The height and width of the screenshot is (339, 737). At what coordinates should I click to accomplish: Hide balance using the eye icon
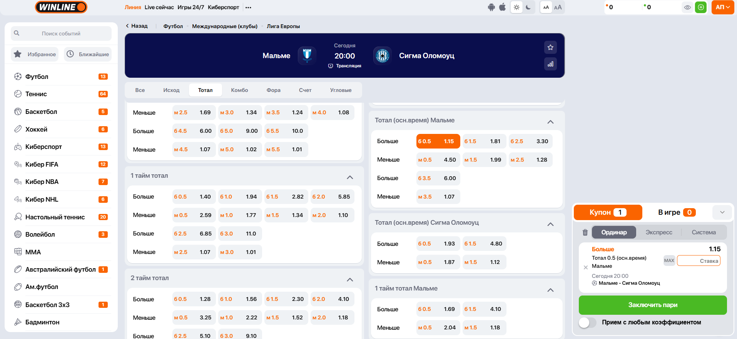pyautogui.click(x=687, y=7)
